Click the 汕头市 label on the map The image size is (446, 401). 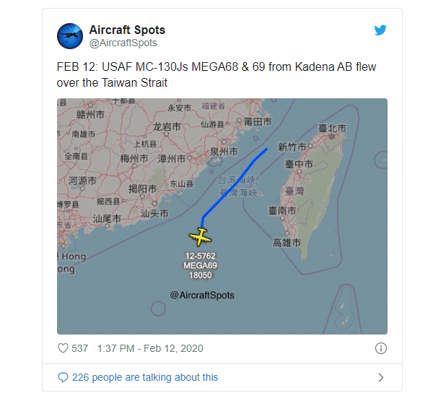pos(154,214)
